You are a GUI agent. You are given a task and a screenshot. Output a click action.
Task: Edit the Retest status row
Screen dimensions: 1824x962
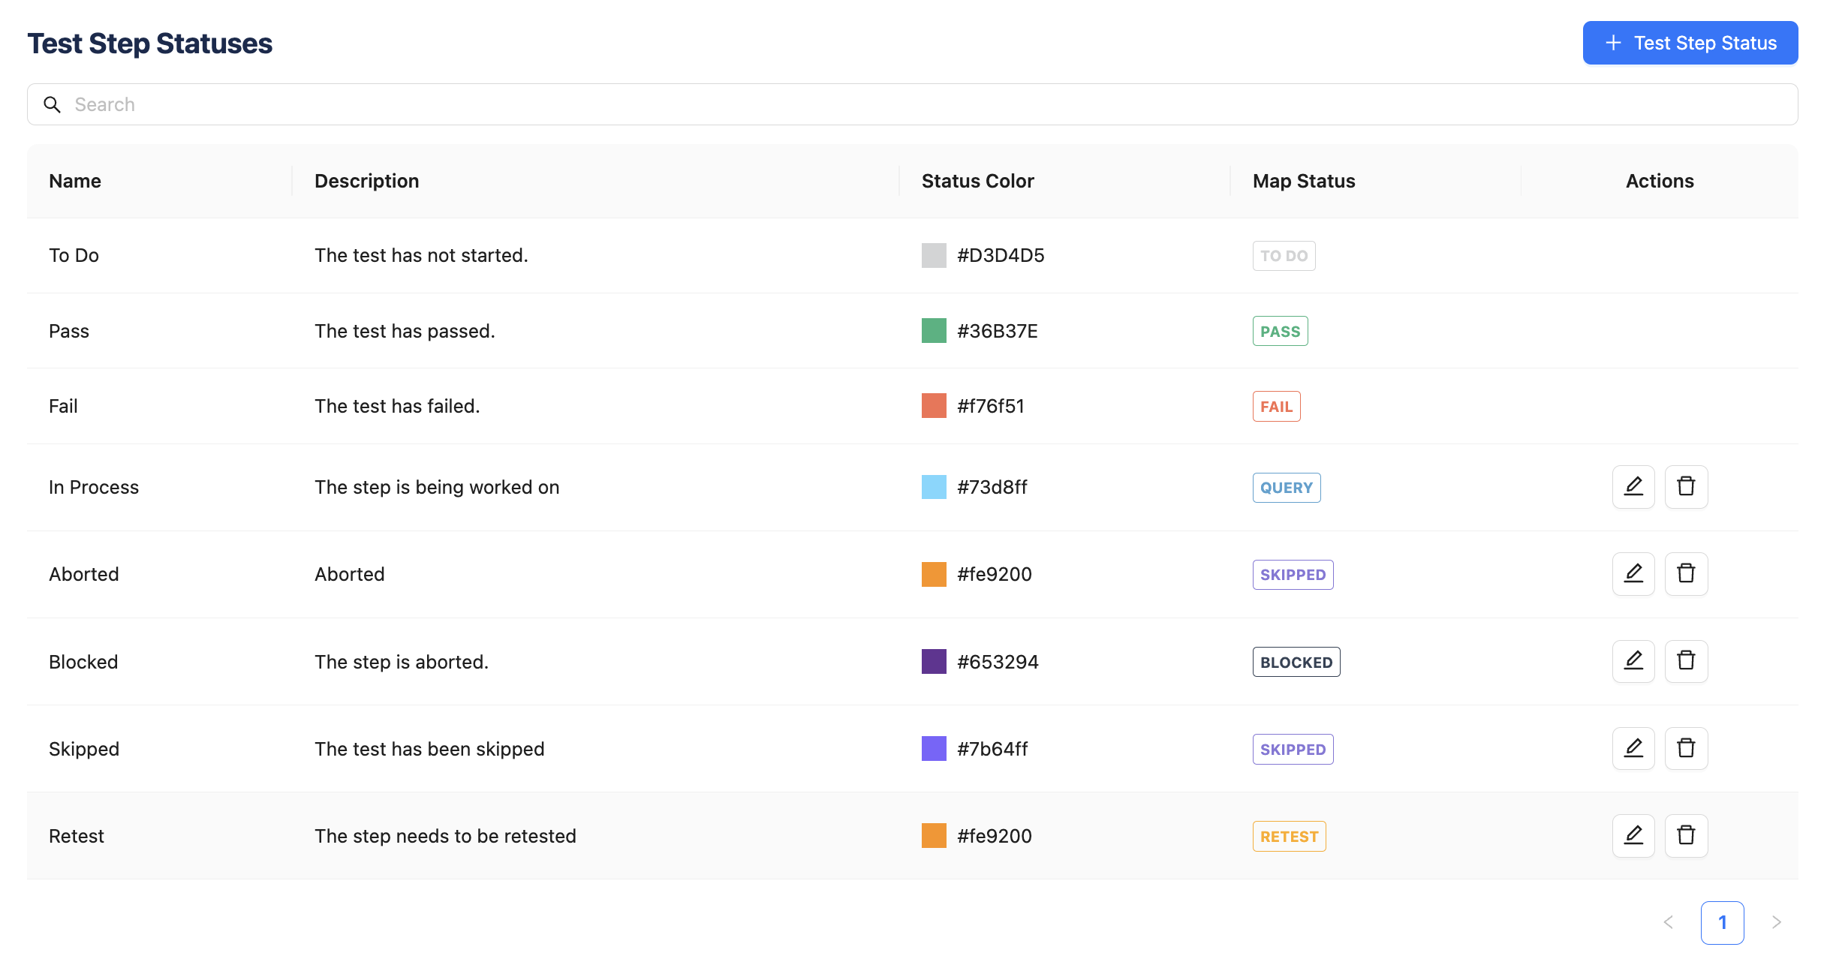[1633, 835]
